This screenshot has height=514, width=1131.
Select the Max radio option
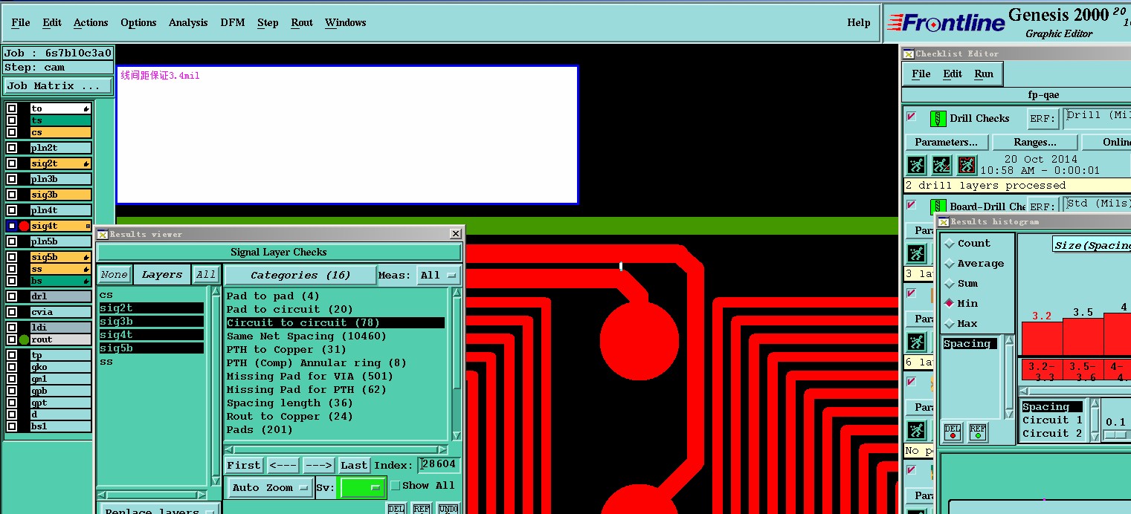point(950,324)
